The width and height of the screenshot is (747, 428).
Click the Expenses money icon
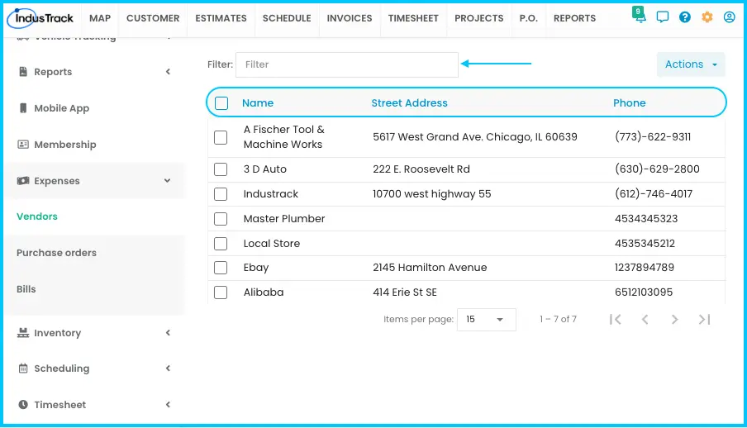click(23, 181)
